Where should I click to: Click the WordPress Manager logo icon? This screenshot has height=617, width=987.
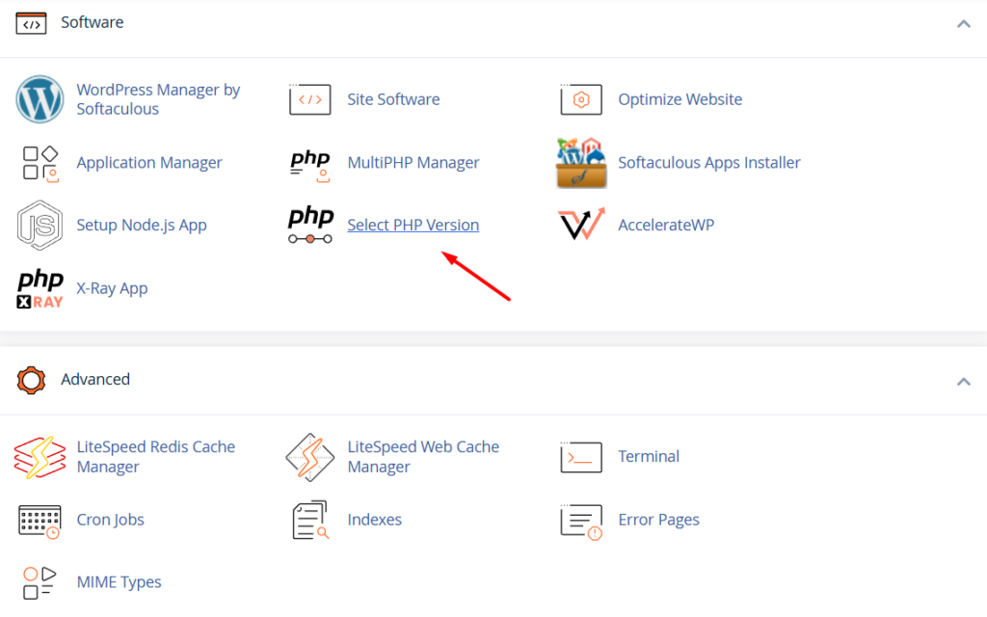tap(40, 99)
